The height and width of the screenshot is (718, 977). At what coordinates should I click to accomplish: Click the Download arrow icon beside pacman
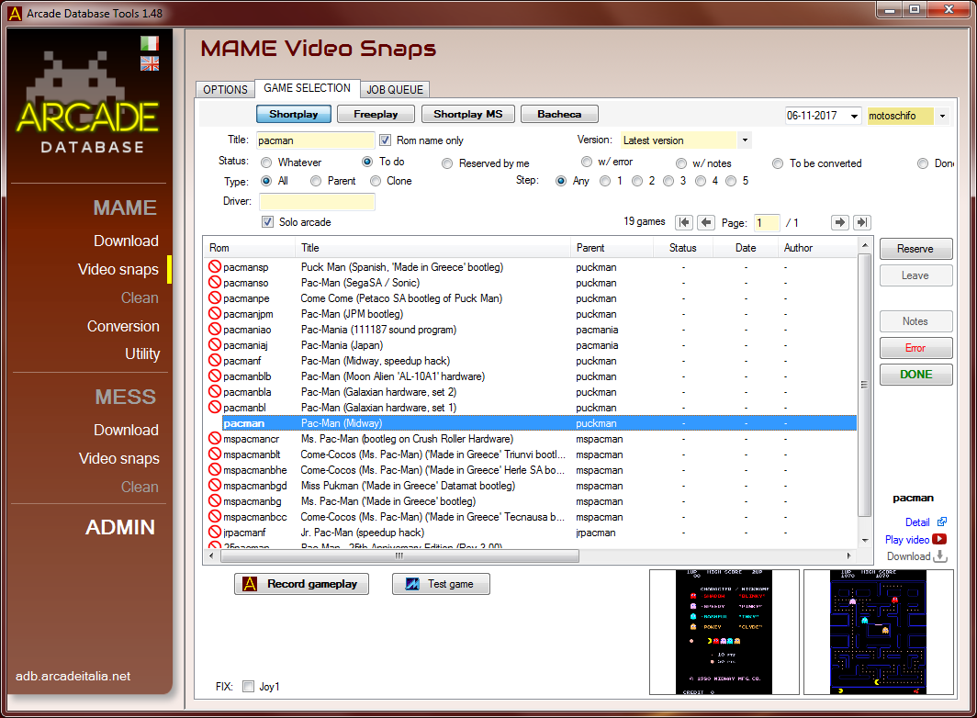pos(940,556)
